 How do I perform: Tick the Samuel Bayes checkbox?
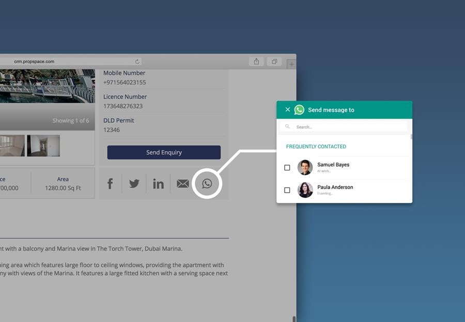pos(287,168)
